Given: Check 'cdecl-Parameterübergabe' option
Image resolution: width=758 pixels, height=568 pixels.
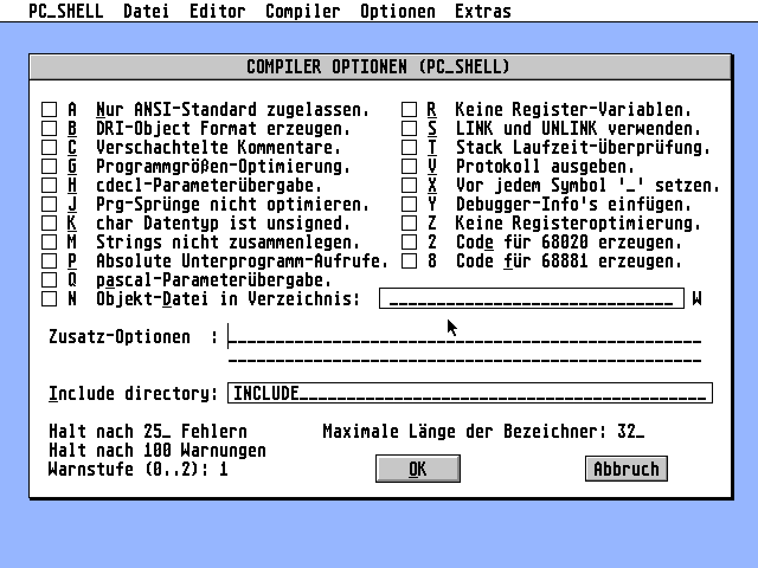Looking at the screenshot, I should (x=49, y=185).
